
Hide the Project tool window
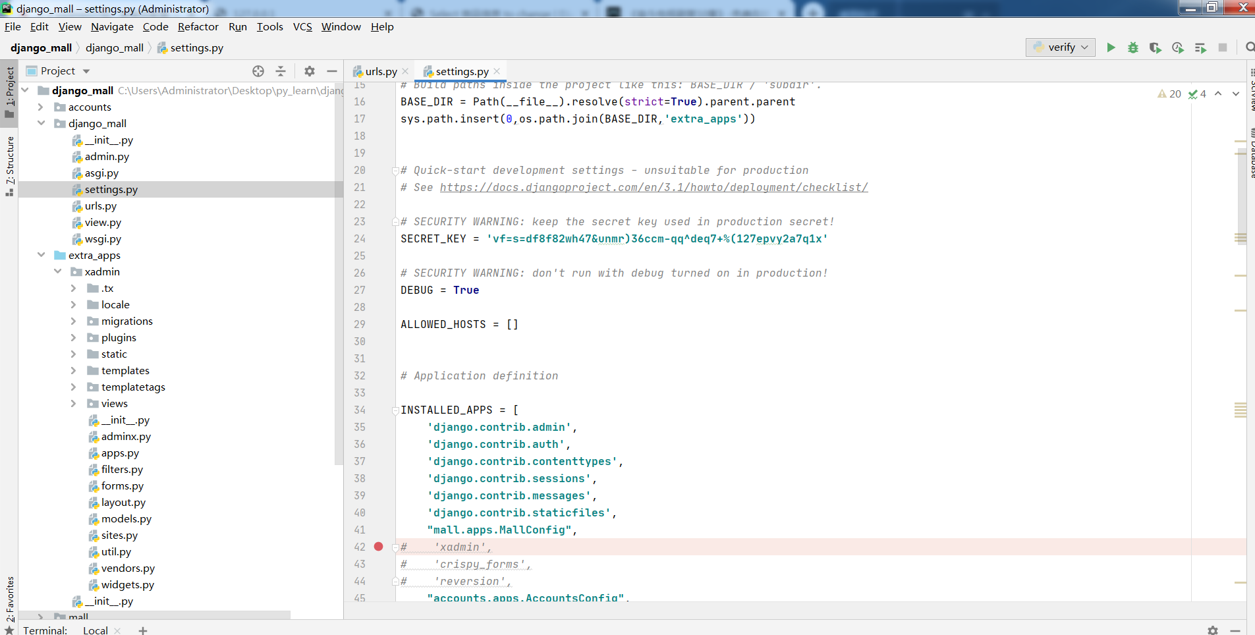point(332,71)
